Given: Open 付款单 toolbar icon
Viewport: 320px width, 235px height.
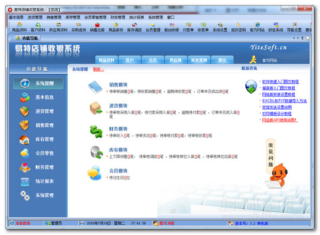Looking at the screenshot, I should coord(188,27).
